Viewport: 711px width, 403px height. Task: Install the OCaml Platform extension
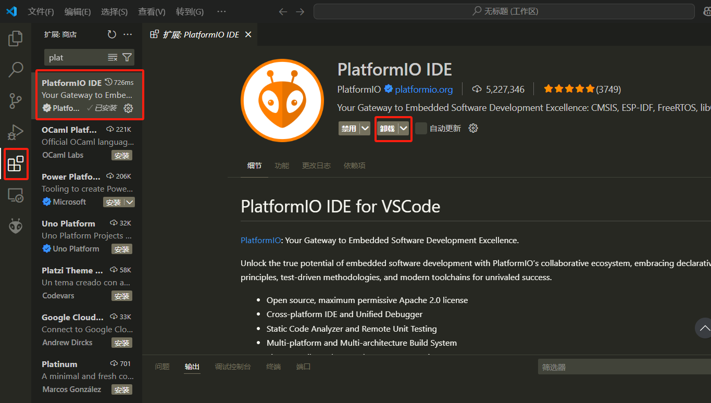(122, 155)
